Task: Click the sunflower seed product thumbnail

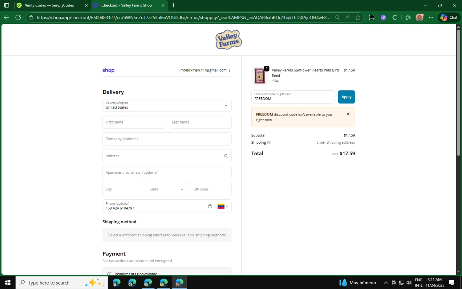Action: [x=259, y=76]
